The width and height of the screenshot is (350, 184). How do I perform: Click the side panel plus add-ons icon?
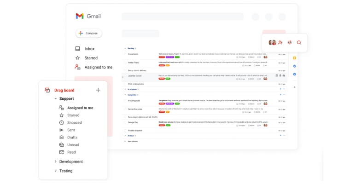tap(294, 87)
